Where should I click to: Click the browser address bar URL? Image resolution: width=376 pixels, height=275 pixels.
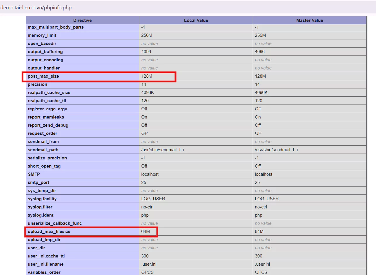[36, 8]
